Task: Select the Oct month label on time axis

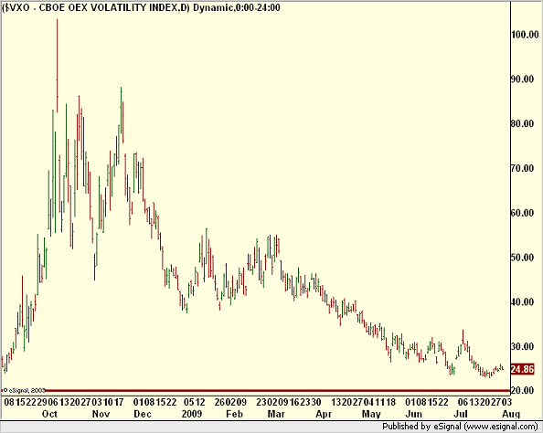Action: click(x=49, y=414)
